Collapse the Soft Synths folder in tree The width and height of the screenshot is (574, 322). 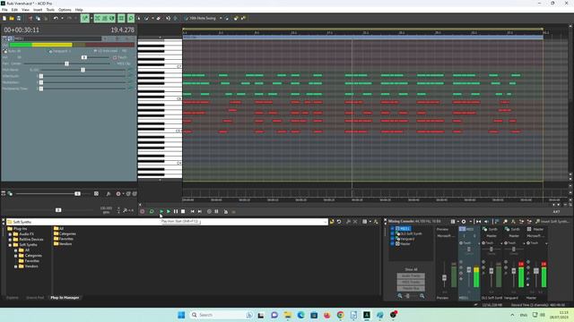[x=10, y=245]
